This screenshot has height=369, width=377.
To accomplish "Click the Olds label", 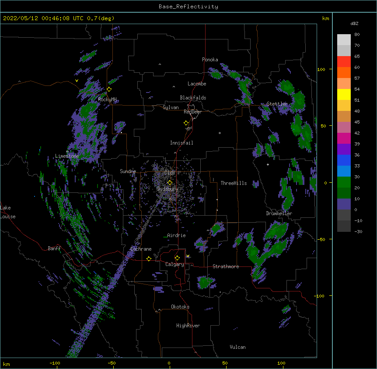I will point(170,173).
